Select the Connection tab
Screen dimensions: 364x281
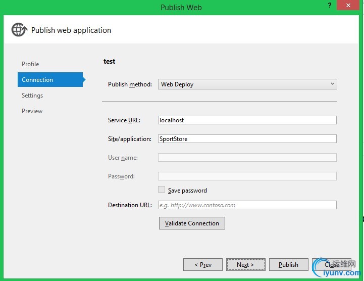[50, 79]
